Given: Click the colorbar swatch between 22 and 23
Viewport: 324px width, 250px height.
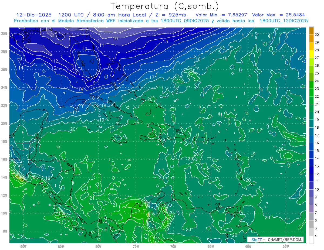Looking at the screenshot, I should click(311, 93).
